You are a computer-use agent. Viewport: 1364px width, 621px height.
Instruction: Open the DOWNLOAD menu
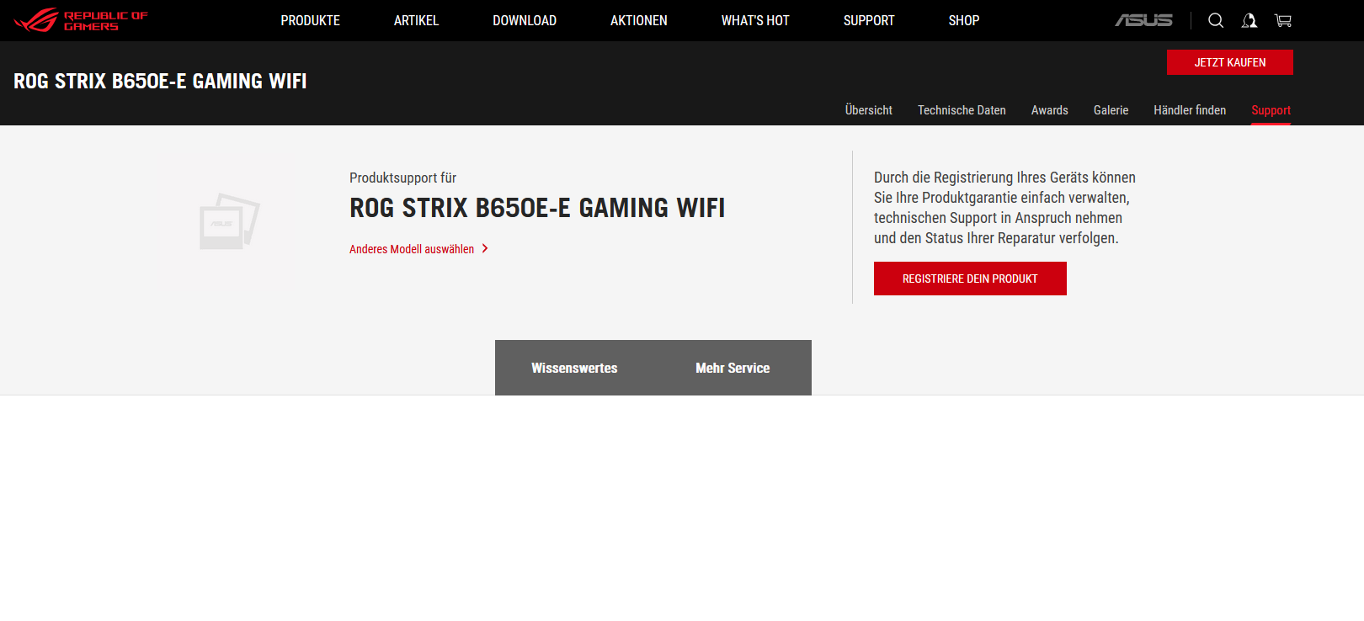click(525, 20)
